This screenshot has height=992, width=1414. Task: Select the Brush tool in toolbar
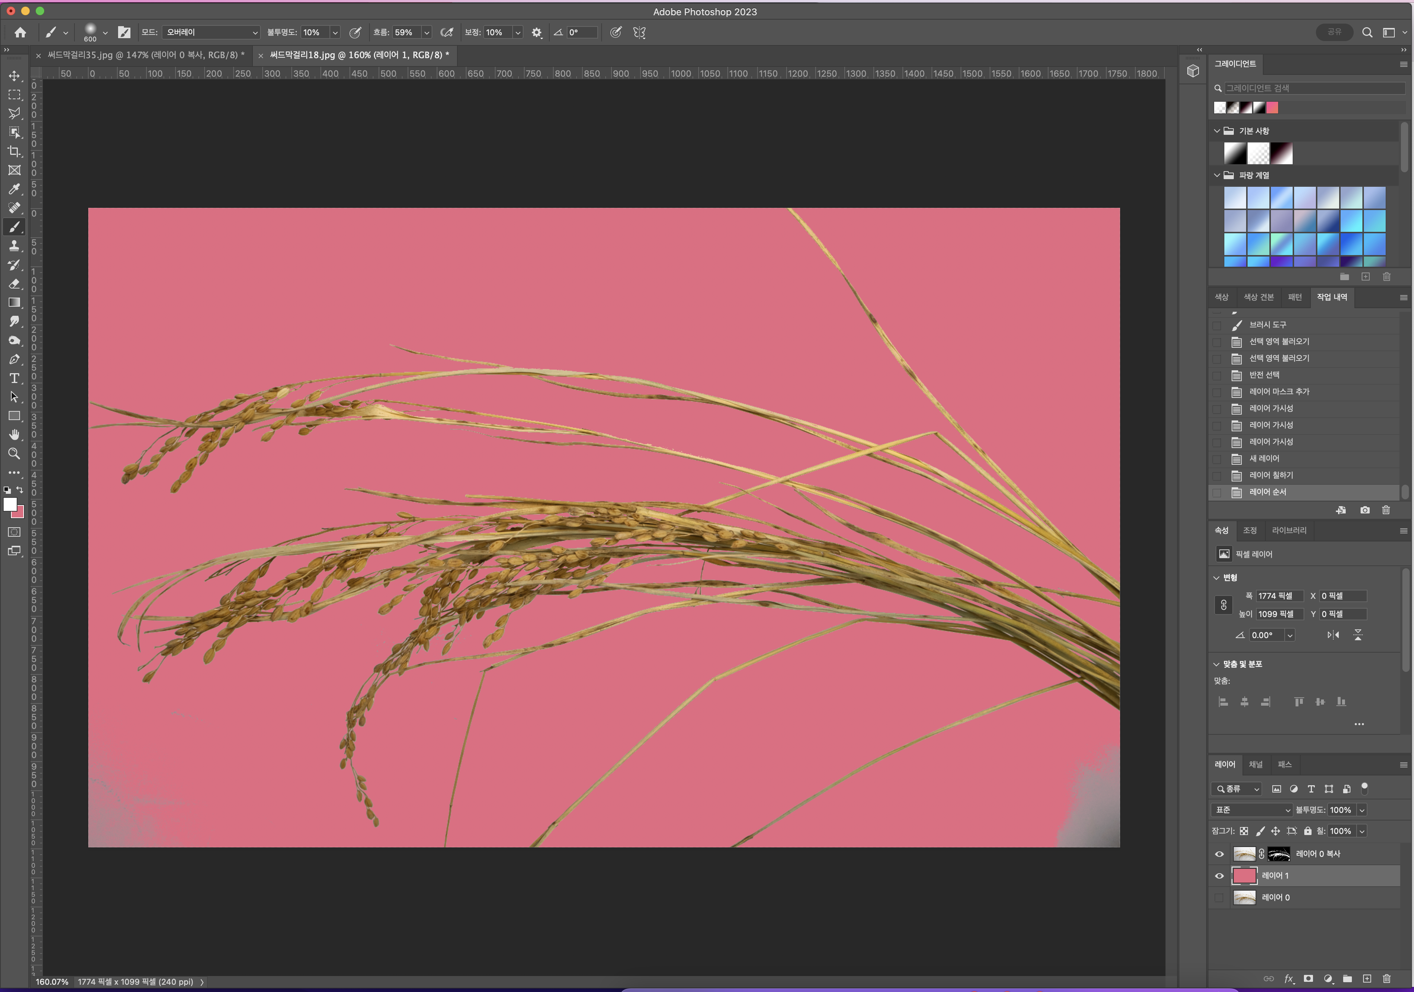[14, 227]
